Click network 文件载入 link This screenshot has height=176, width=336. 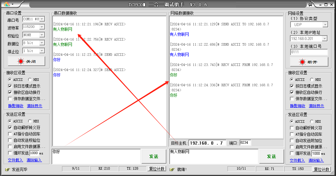tap(297, 160)
